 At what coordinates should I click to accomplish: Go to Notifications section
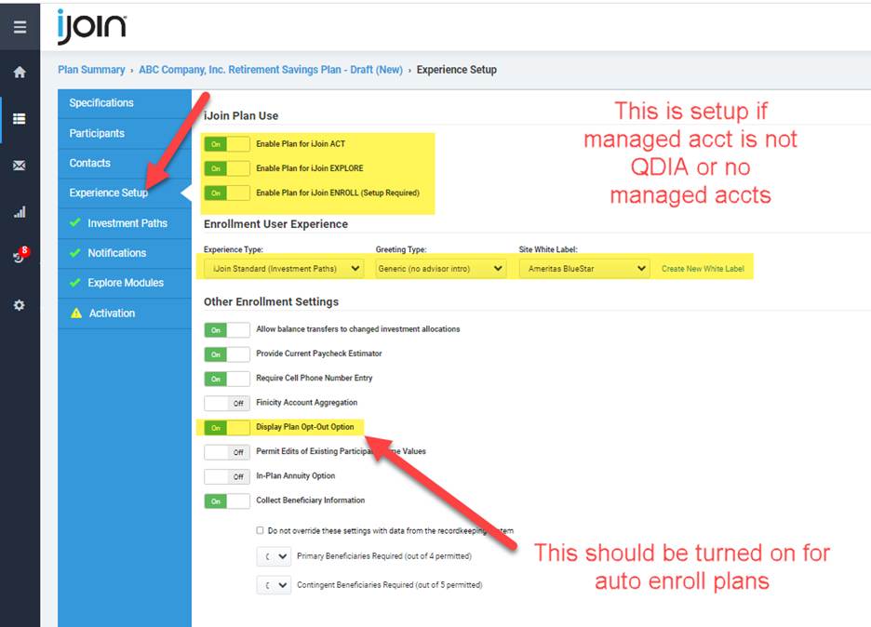point(125,253)
